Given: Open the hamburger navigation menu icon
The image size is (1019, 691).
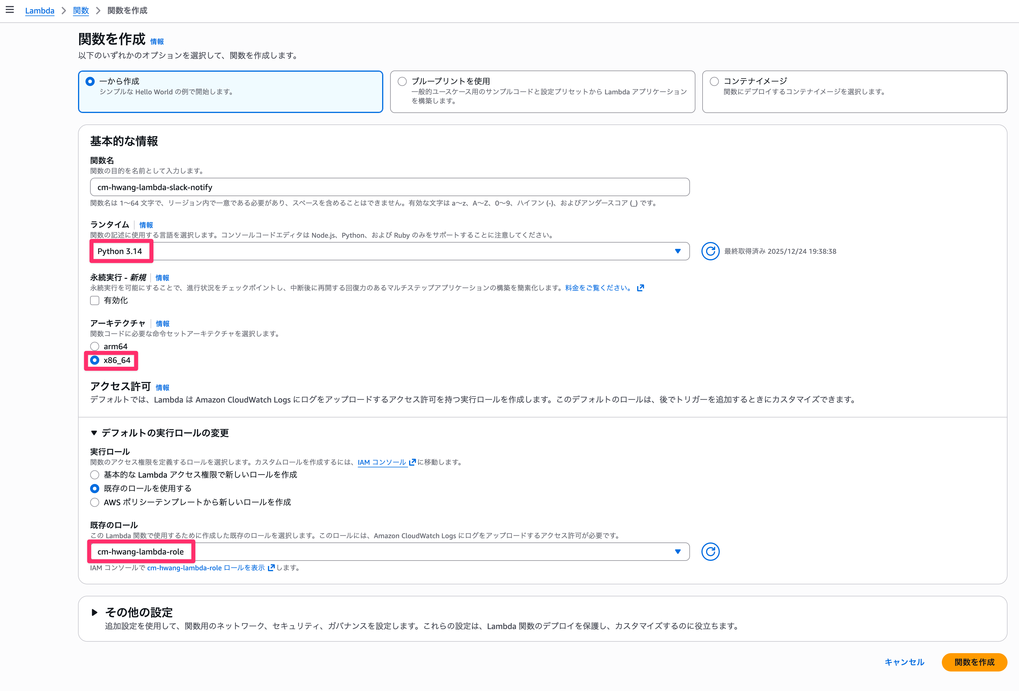Looking at the screenshot, I should (10, 10).
